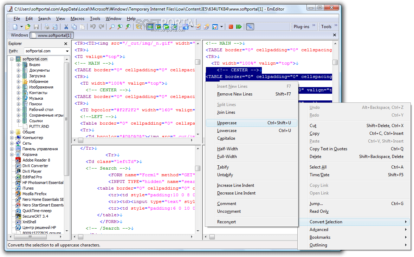Click the green Run macro icon

[x=239, y=27]
